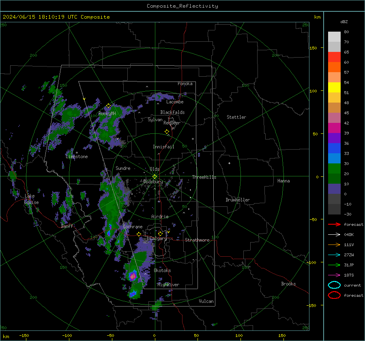Select the orange 111V arrow legend entry
Viewport: 365px width, 341px height.
tap(334, 244)
